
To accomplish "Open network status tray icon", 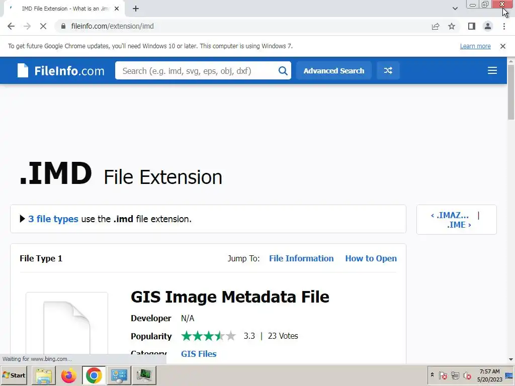I will point(455,375).
